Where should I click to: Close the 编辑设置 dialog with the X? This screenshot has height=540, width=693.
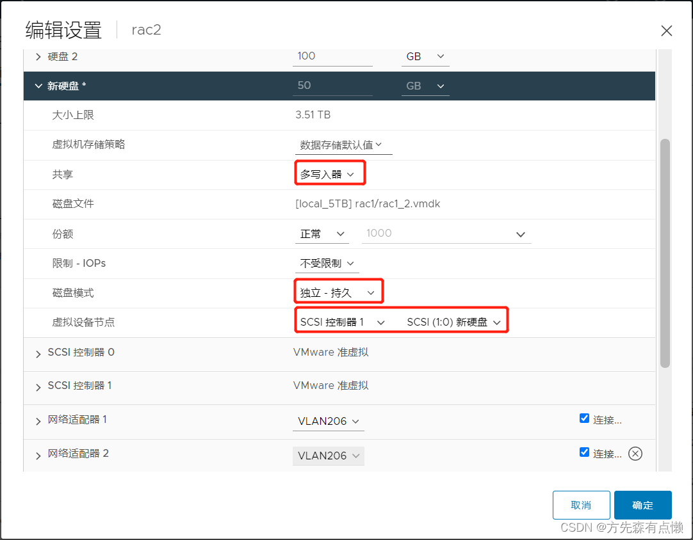pyautogui.click(x=666, y=30)
